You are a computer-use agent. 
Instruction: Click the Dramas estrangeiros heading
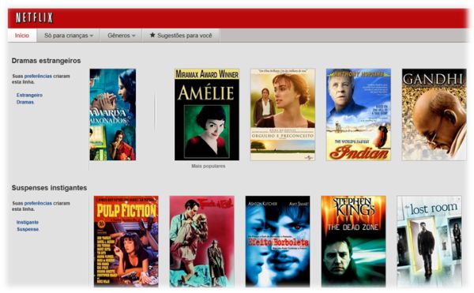click(46, 61)
